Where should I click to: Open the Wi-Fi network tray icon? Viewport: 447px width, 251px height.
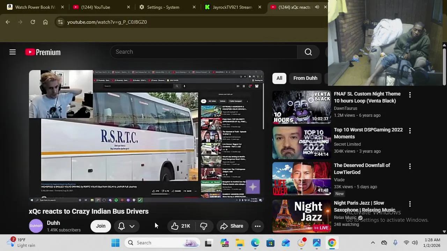[x=406, y=243]
